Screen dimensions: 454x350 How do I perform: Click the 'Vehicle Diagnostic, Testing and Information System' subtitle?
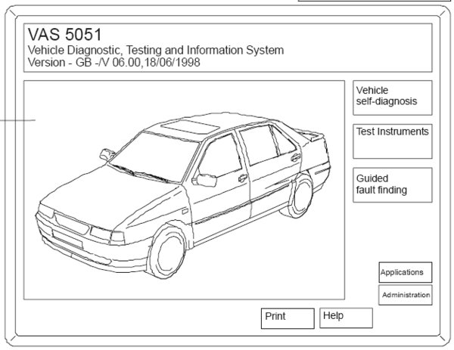(x=155, y=50)
